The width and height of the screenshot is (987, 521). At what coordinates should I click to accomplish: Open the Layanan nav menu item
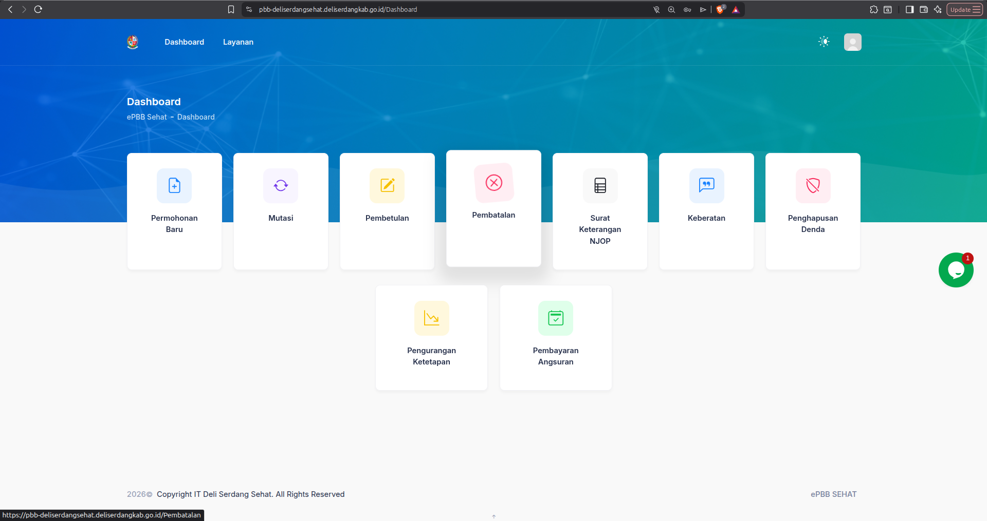(238, 42)
